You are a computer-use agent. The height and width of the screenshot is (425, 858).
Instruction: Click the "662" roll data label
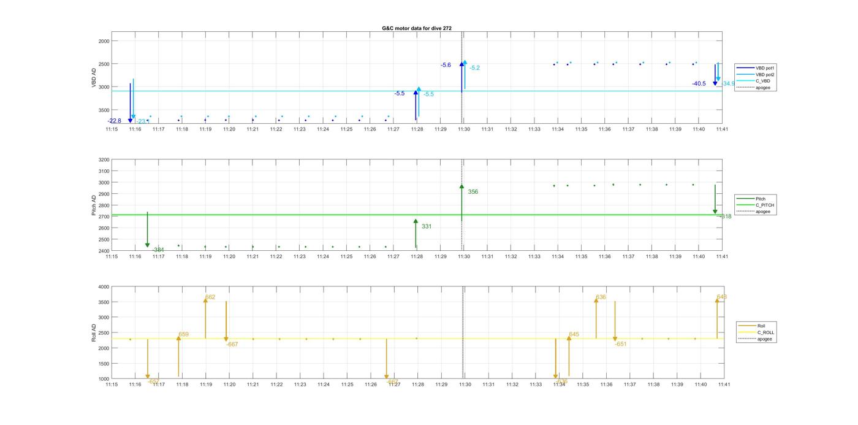210,297
